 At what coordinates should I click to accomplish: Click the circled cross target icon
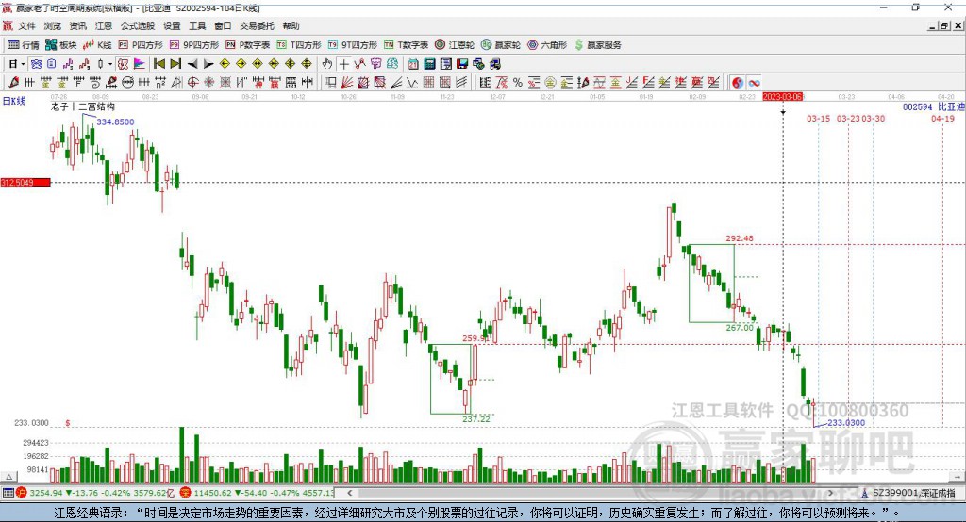point(192,83)
